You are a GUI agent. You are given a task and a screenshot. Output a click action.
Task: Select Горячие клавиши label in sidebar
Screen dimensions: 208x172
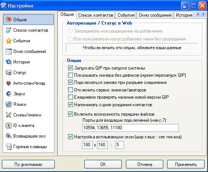click(30, 147)
